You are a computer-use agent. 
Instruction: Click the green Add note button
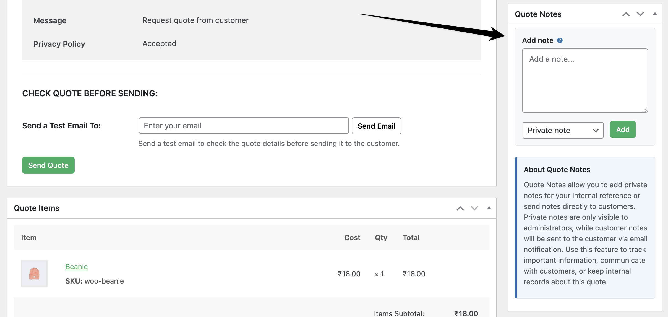coord(623,129)
